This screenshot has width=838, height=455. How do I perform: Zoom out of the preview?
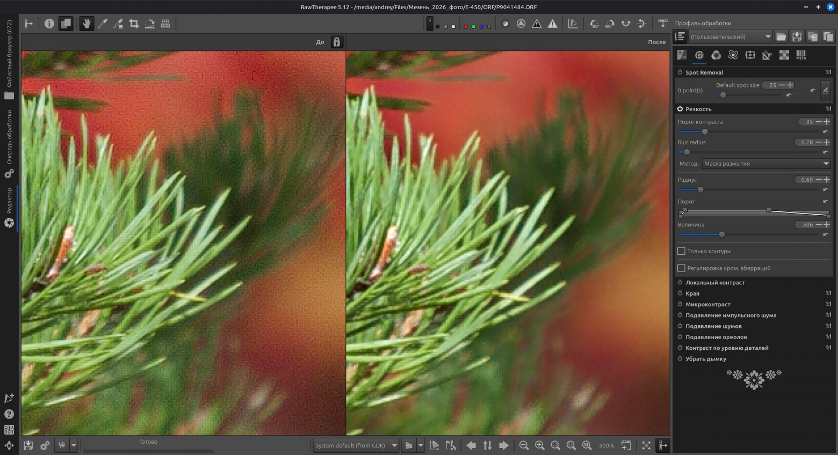[524, 445]
